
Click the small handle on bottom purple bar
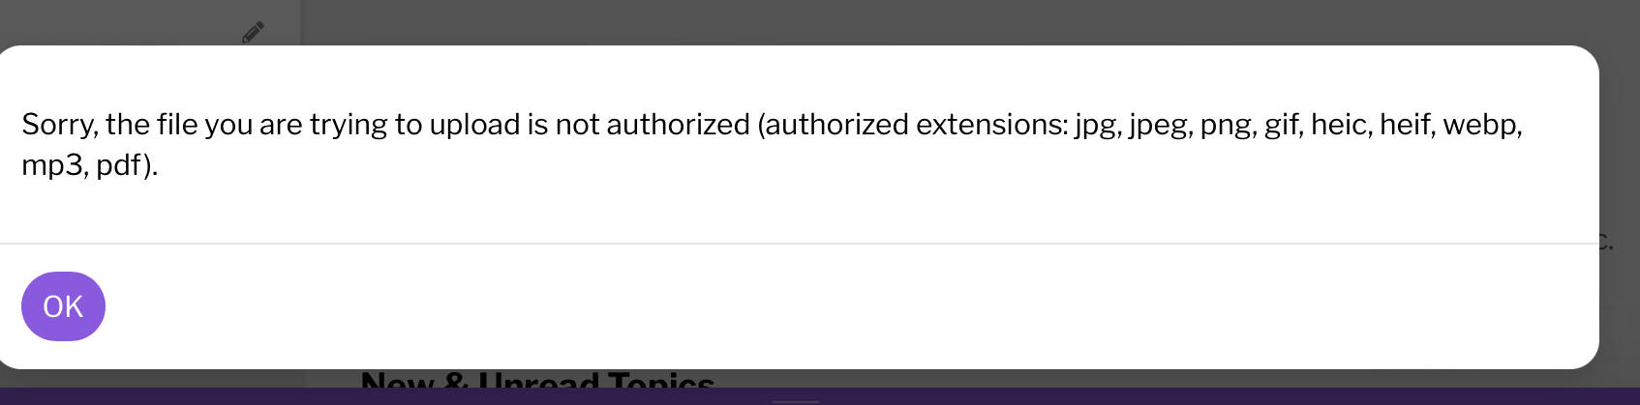coord(796,400)
